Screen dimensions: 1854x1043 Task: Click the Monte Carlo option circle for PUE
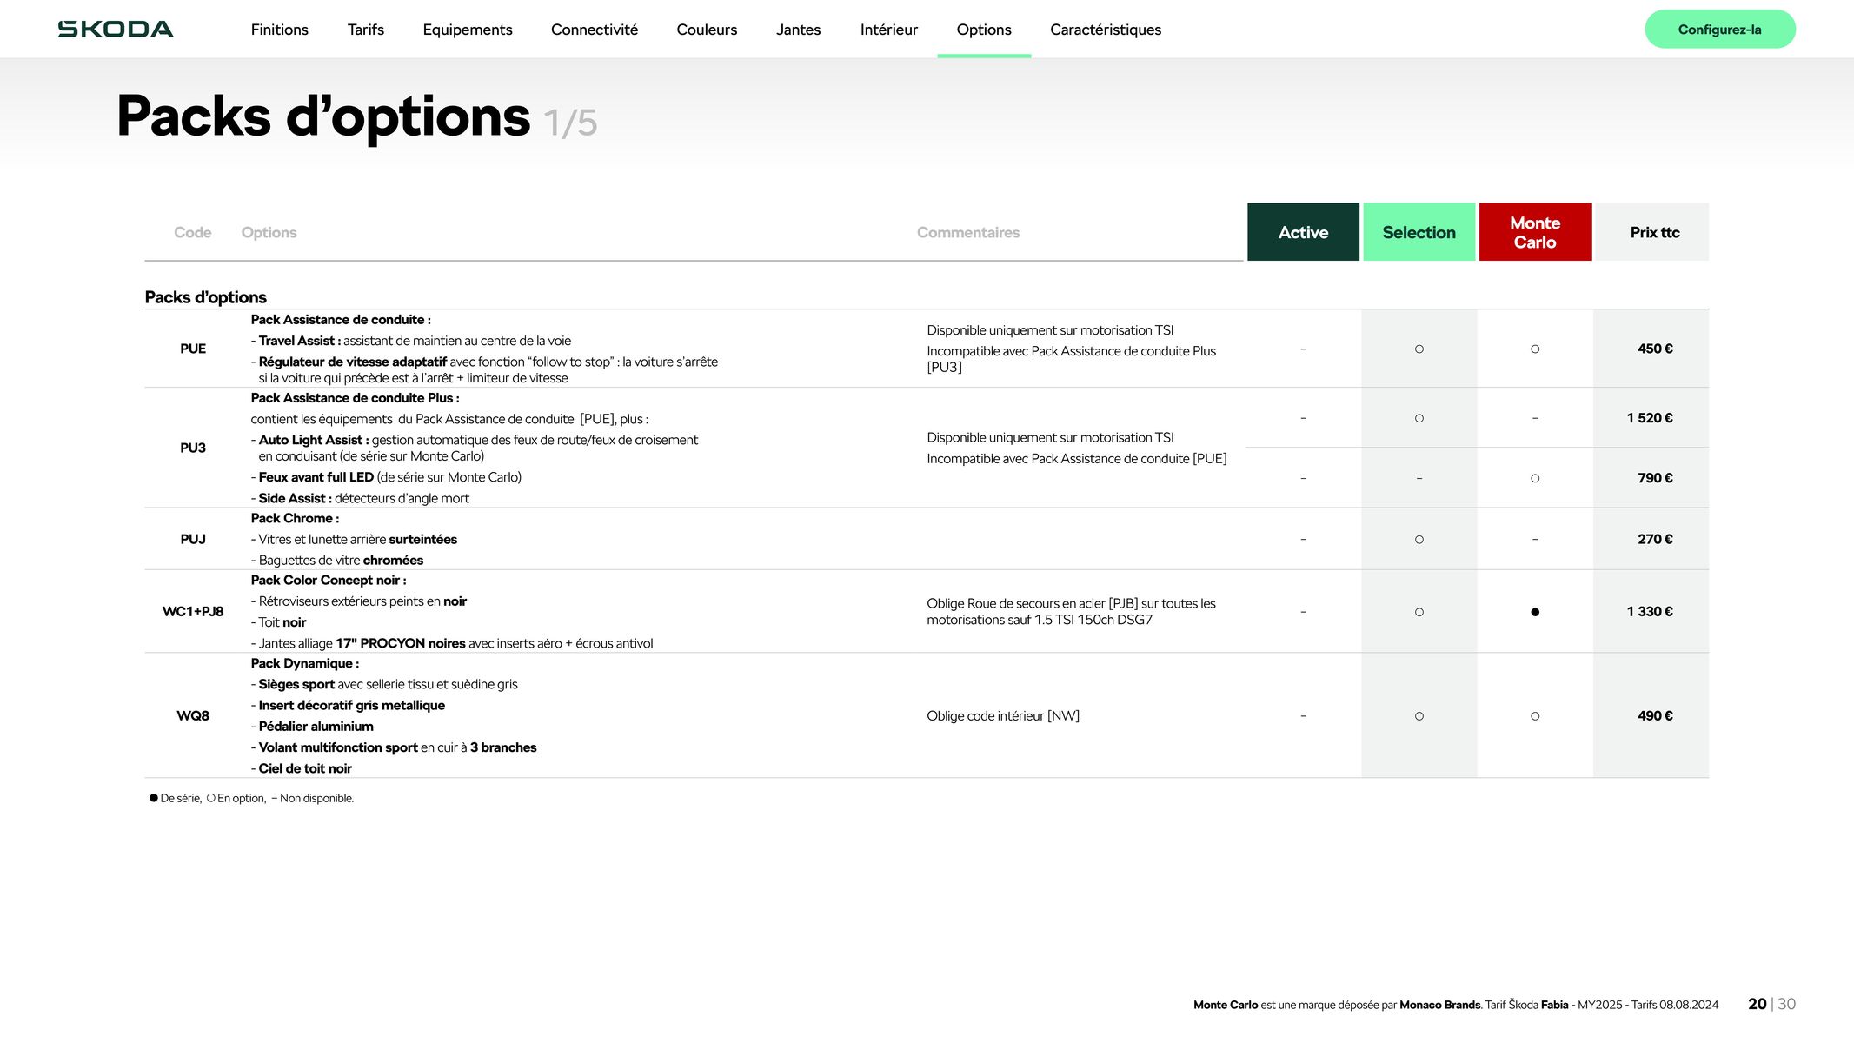(1535, 349)
